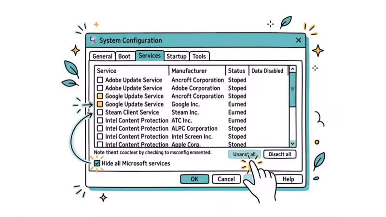Screen dimensions: 386x217
Task: Click Stoped status in the ALPC Corporation row
Action: [x=237, y=128]
